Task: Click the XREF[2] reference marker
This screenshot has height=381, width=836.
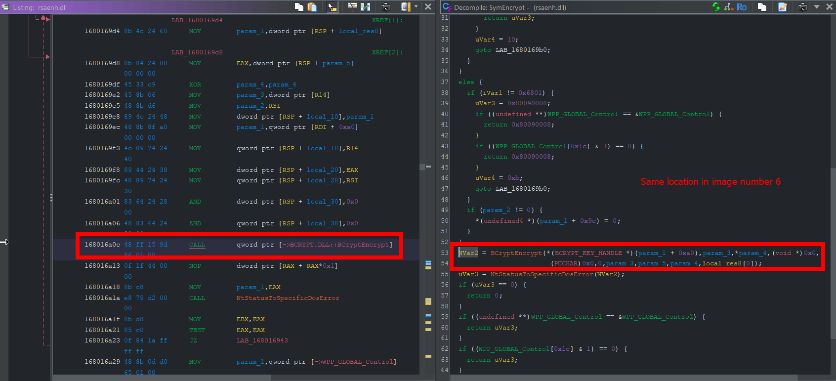Action: (387, 52)
